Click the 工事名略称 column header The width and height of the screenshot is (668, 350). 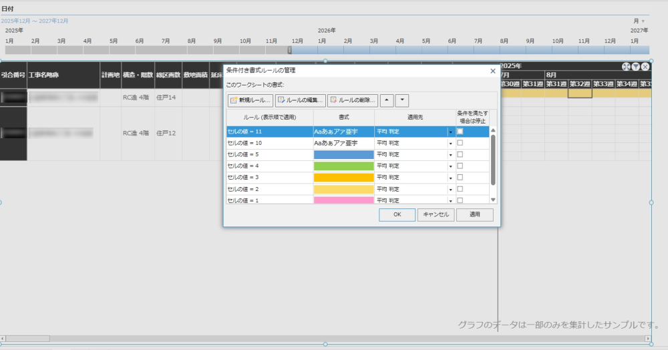point(63,75)
